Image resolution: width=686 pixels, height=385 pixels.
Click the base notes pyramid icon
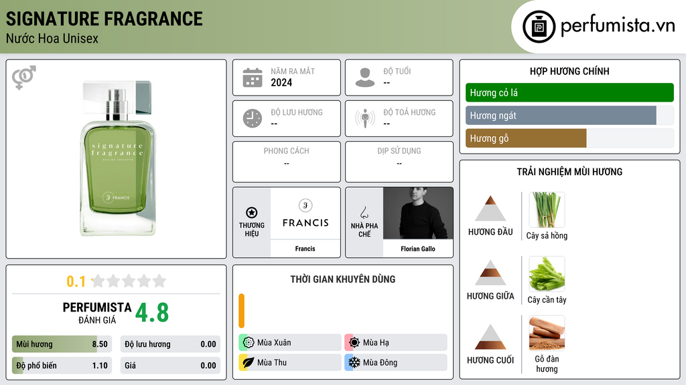point(490,336)
